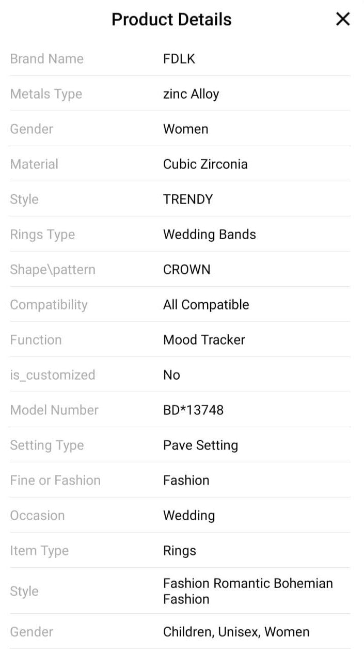Click the Cubic Zirconia material value
This screenshot has width=364, height=652.
click(x=205, y=164)
